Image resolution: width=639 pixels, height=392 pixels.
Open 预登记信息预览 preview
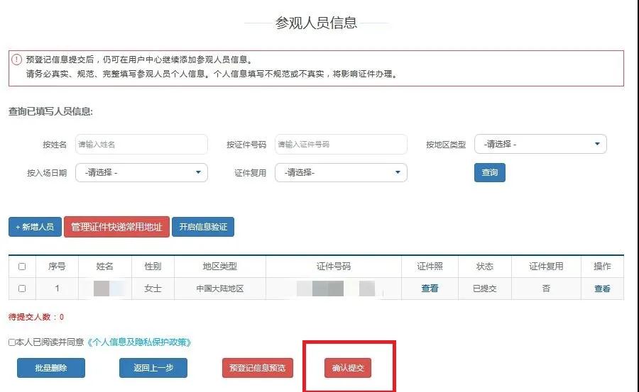click(x=257, y=368)
